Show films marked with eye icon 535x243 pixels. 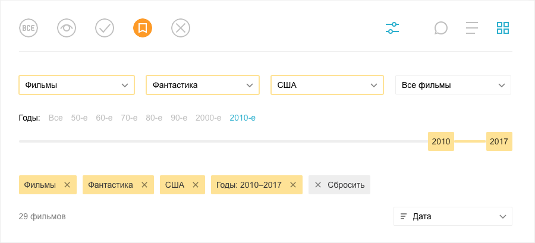tap(67, 28)
